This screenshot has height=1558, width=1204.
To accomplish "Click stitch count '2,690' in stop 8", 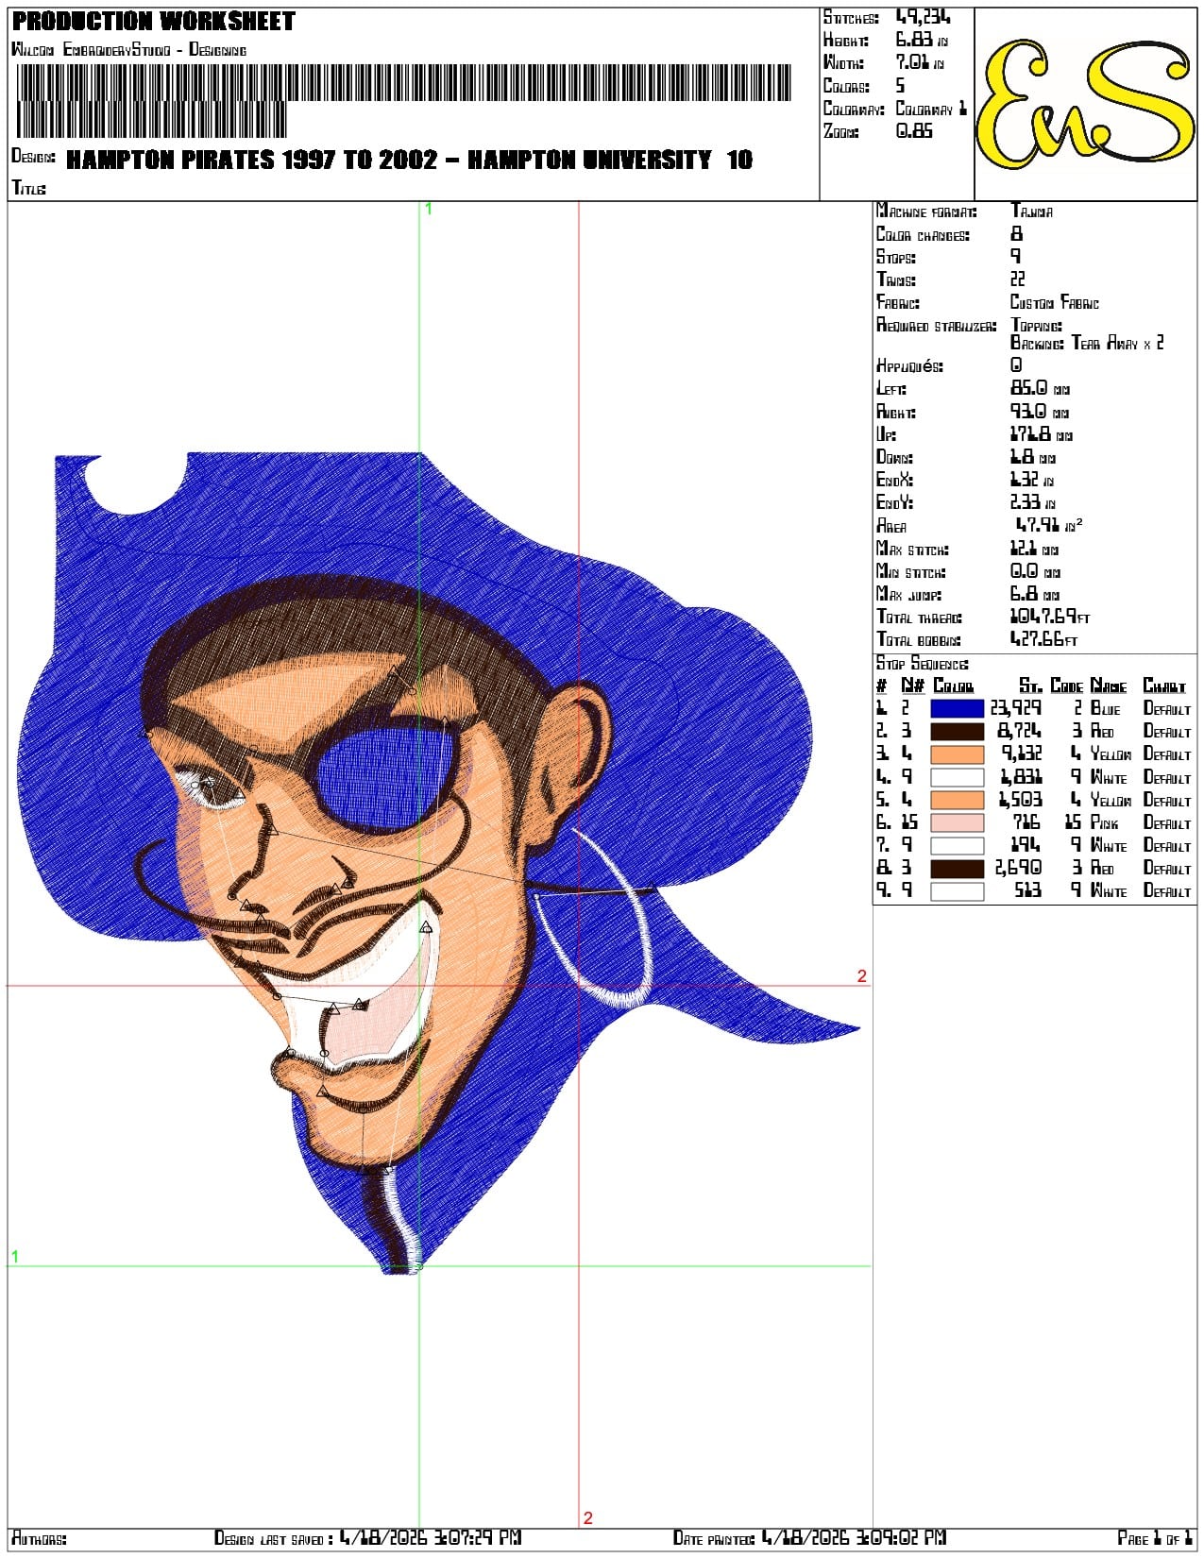I will 1018,868.
